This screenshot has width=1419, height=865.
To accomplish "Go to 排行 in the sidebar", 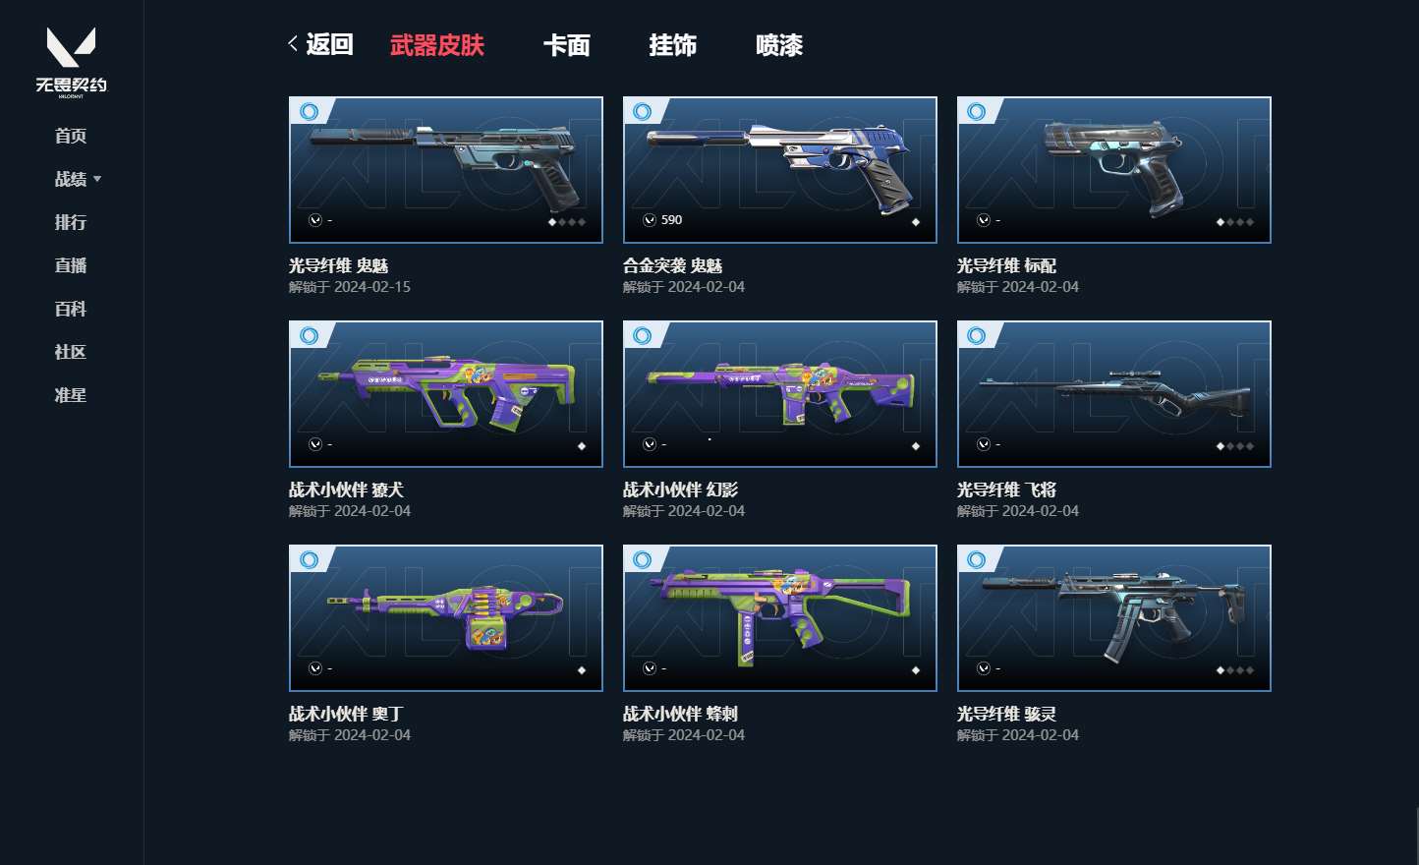I will pyautogui.click(x=71, y=222).
